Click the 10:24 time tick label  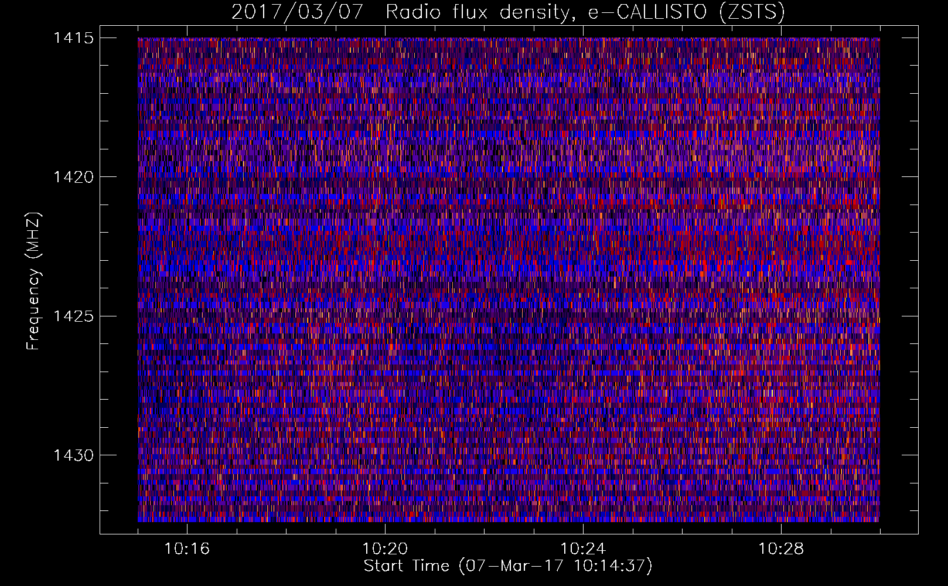click(x=583, y=549)
